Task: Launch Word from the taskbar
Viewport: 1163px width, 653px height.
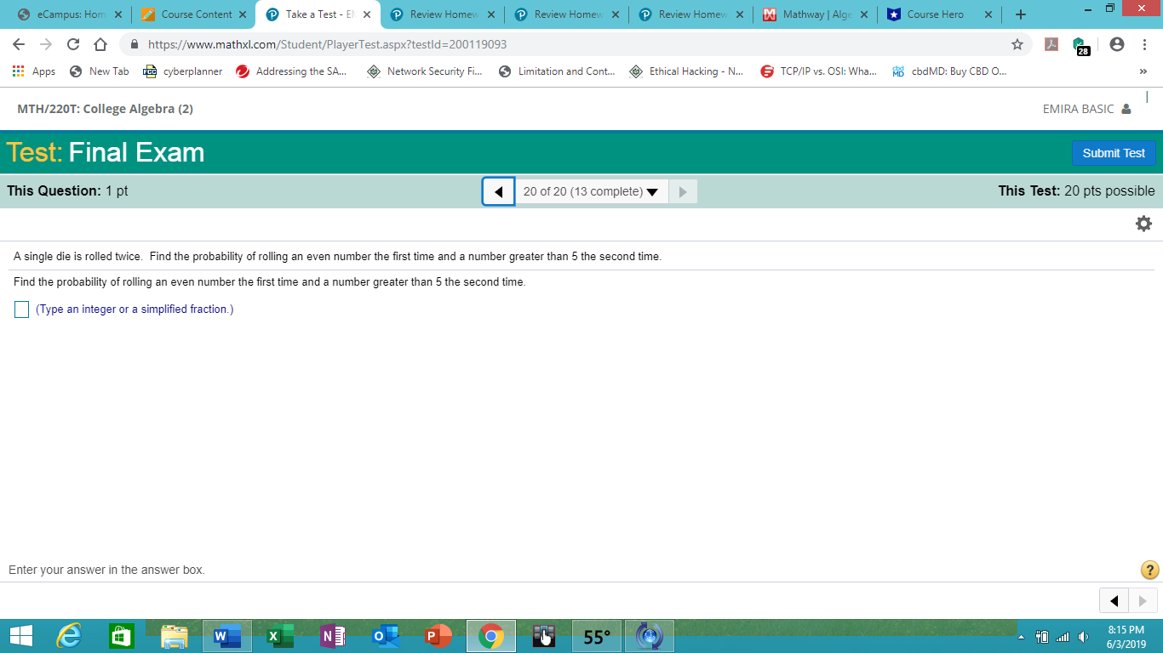Action: (x=226, y=635)
